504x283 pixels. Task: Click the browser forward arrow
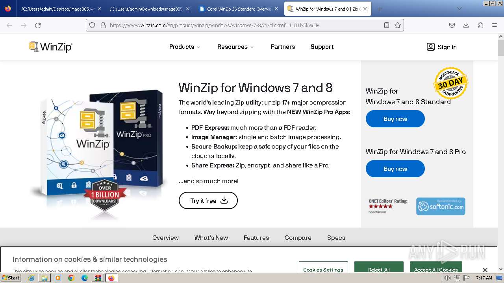pyautogui.click(x=24, y=25)
